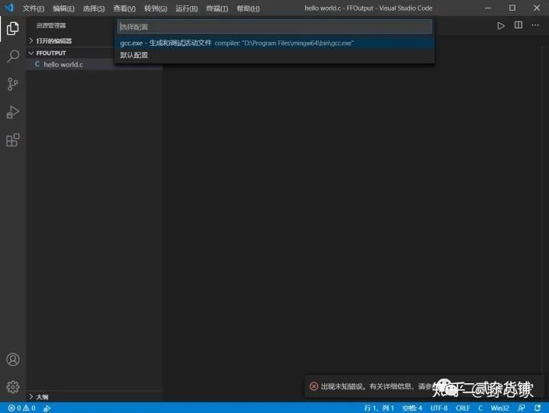Viewport: 549px width, 413px height.
Task: Collapse the FFOUTPUT folder section
Action: (51, 53)
